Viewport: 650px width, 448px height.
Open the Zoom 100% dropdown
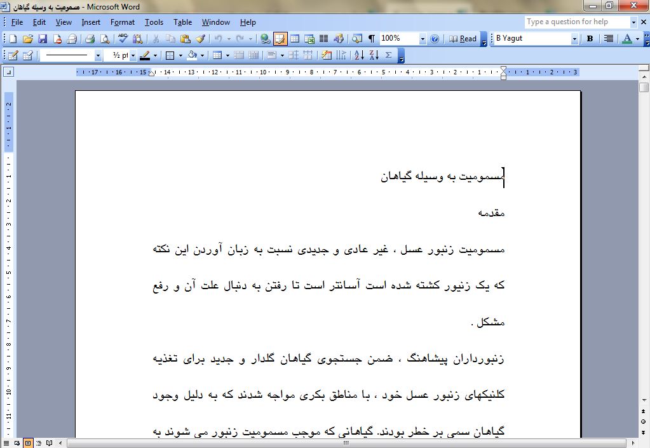(423, 39)
